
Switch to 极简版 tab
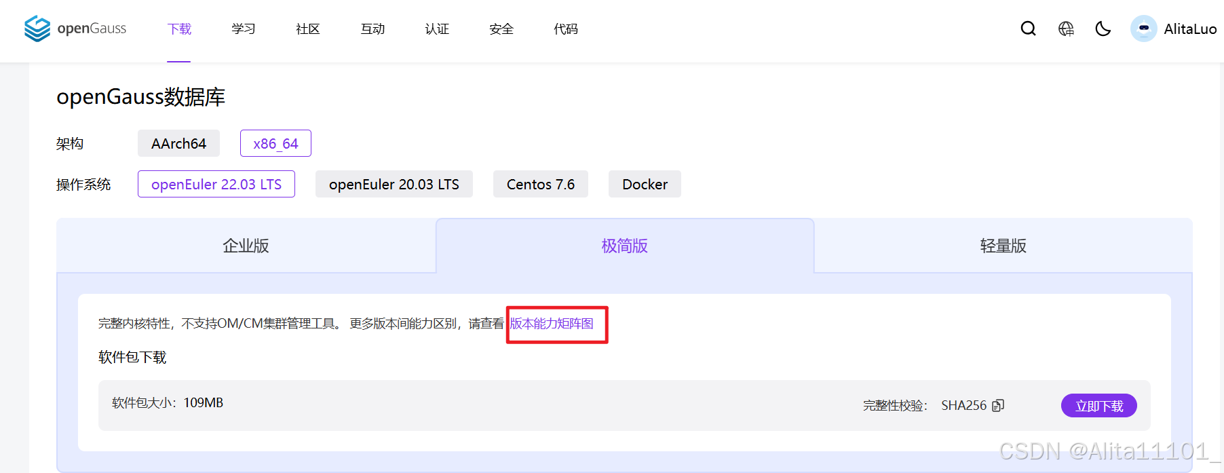point(624,246)
